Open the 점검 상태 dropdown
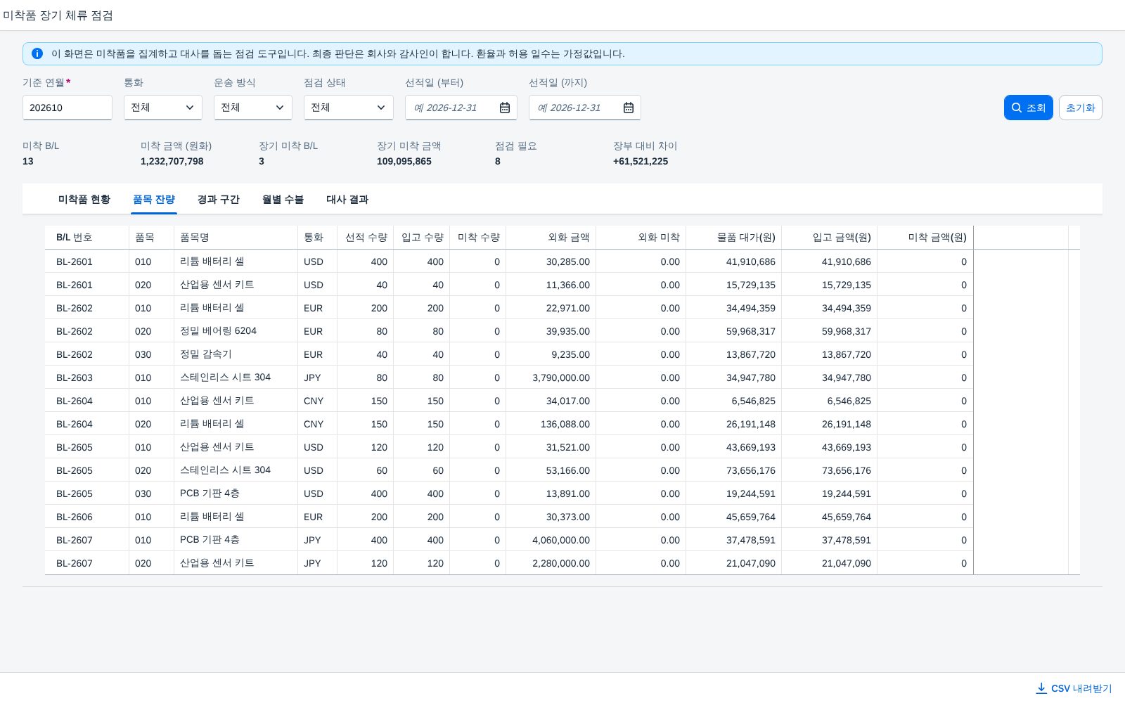 click(x=349, y=108)
